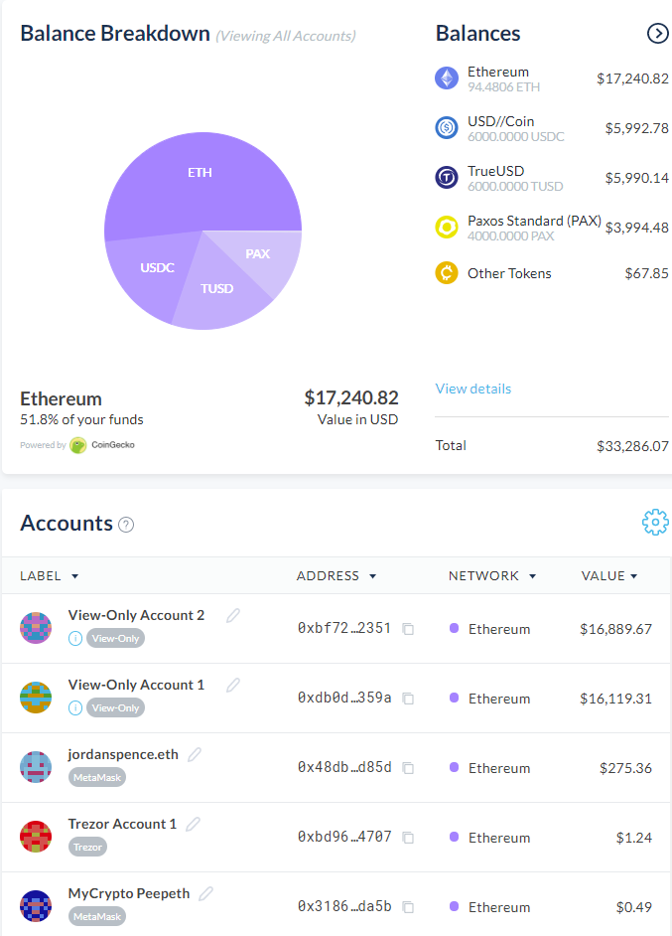Click the $5,990.14 TrueUSD balance

pyautogui.click(x=637, y=178)
